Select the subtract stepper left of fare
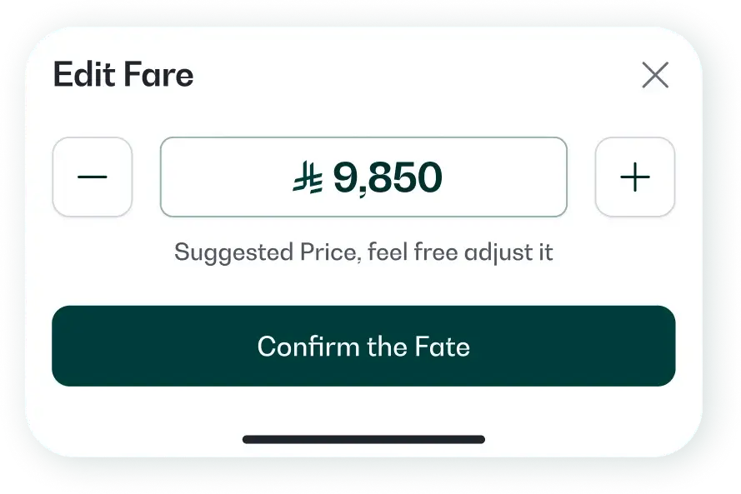This screenshot has width=741, height=494. (x=93, y=177)
